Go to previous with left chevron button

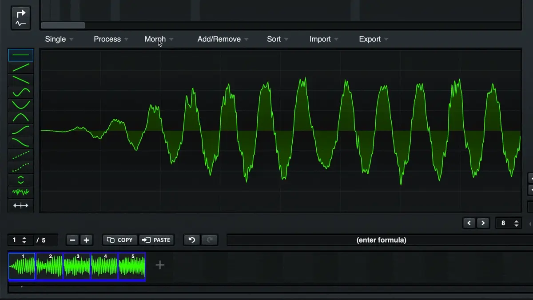pos(469,223)
